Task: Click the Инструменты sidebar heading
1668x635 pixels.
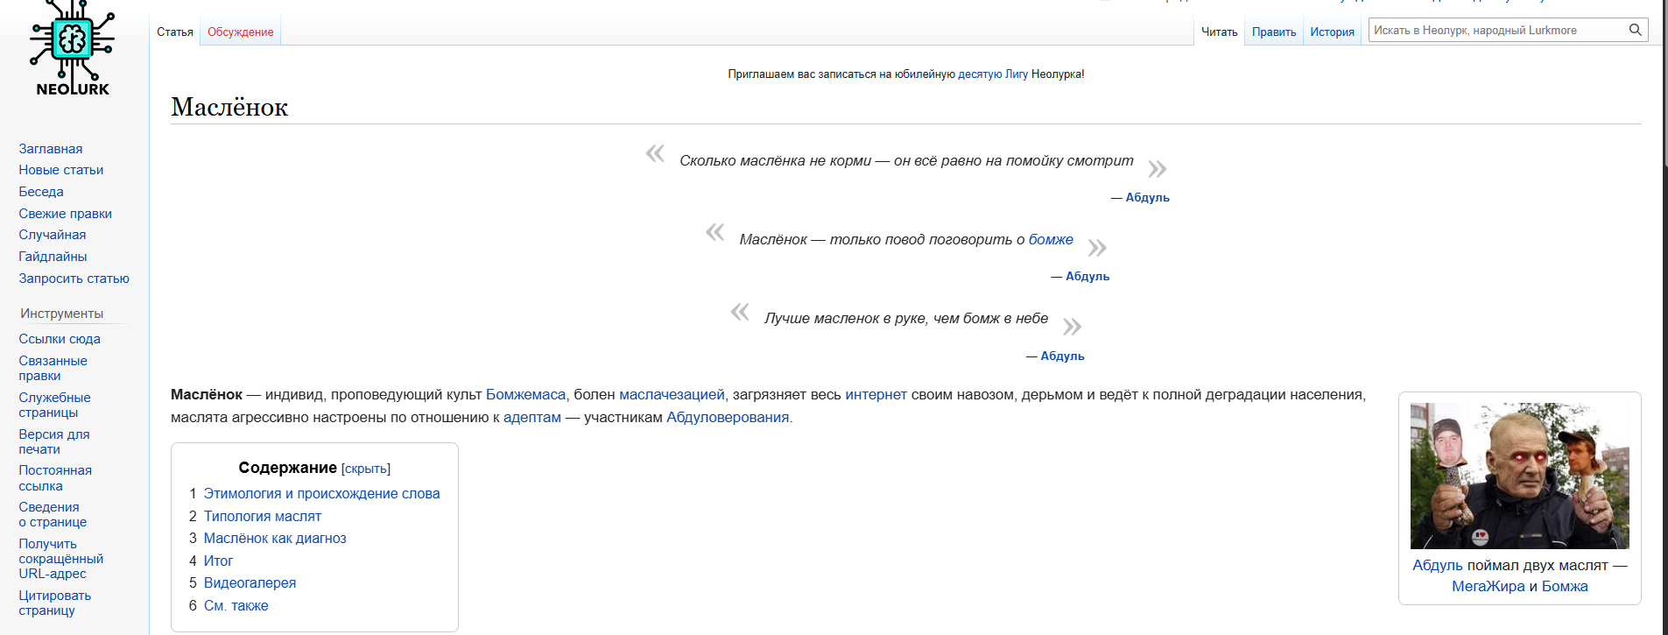Action: point(62,314)
